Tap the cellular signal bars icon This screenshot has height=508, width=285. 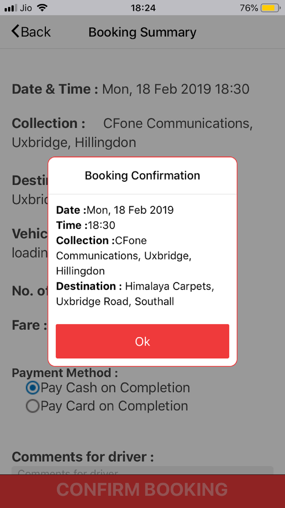[11, 8]
